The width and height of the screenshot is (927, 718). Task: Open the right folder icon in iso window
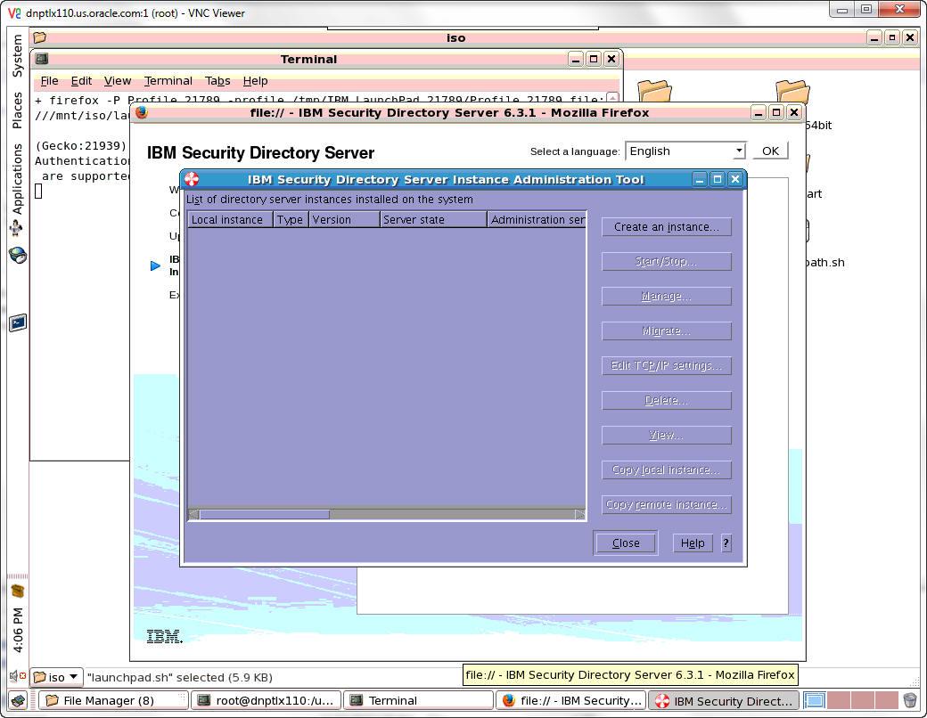click(792, 91)
